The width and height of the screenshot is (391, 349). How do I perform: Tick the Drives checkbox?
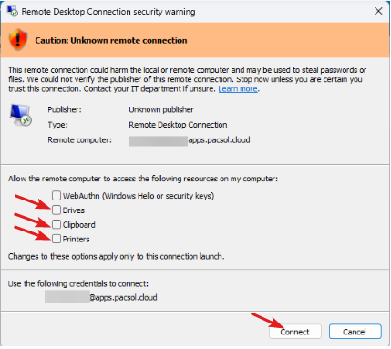(57, 210)
